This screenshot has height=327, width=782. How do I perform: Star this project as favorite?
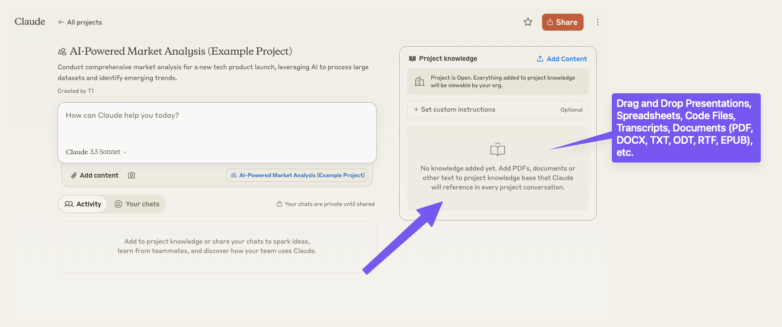tap(528, 22)
